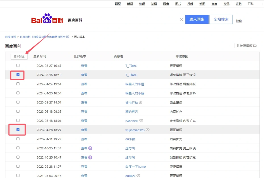Click the badge icon next to 捉虫行动
This screenshot has width=264, height=178.
coord(141,102)
